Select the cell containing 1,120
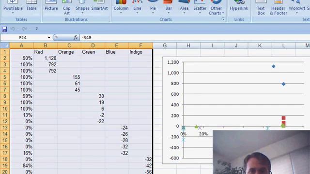The height and width of the screenshot is (174, 310). click(x=45, y=58)
